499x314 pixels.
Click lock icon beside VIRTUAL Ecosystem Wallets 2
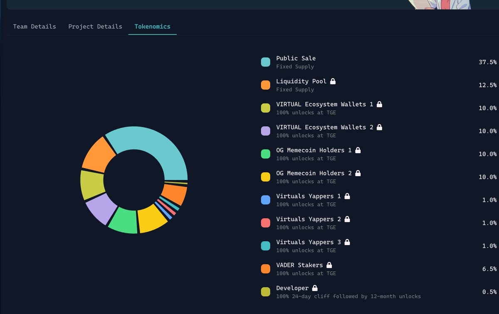click(379, 127)
